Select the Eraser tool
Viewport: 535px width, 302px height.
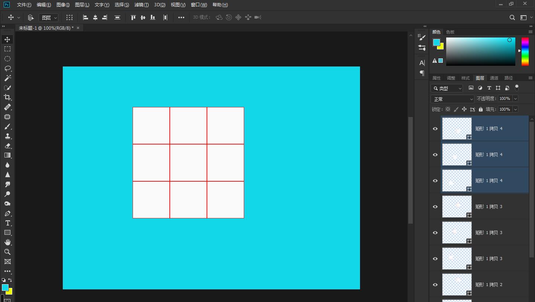click(7, 146)
